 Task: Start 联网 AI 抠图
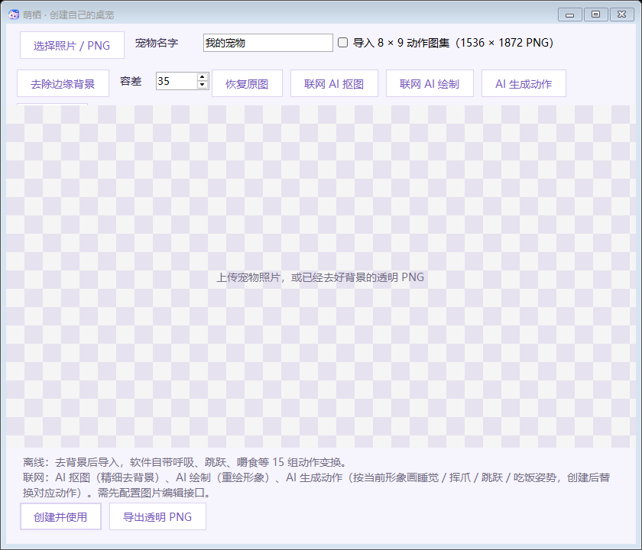point(334,83)
